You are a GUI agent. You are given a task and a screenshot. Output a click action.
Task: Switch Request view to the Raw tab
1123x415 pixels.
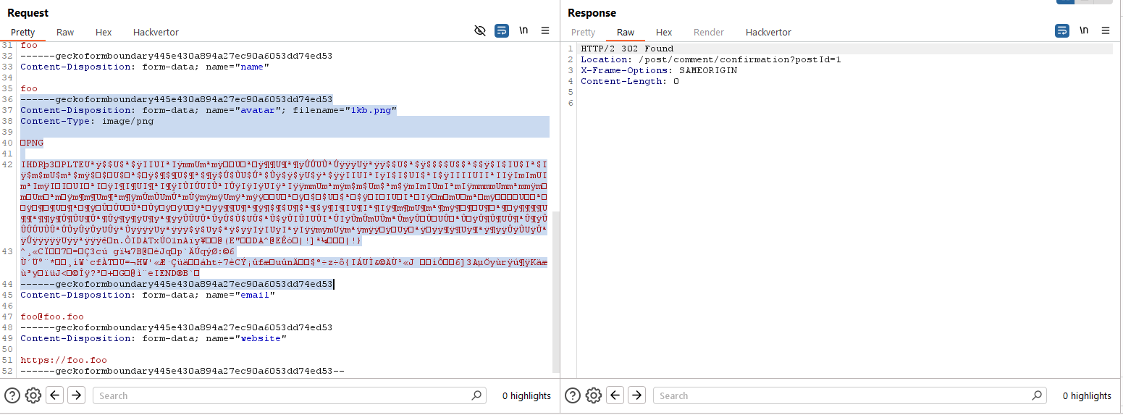tap(65, 33)
